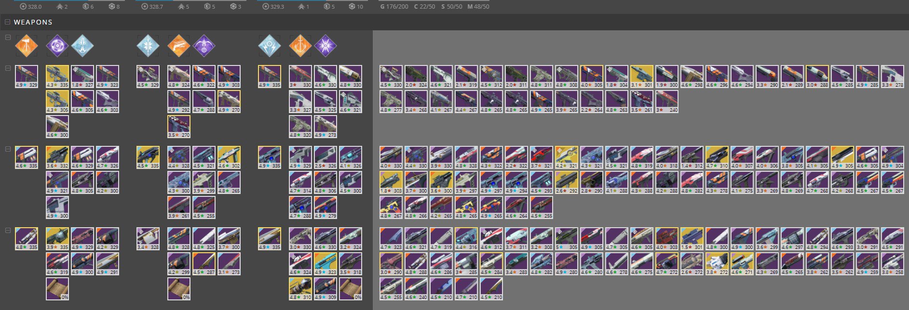Select the purple Nightstalker bow subclass icon
Screen dimensions: 909x310
point(204,46)
